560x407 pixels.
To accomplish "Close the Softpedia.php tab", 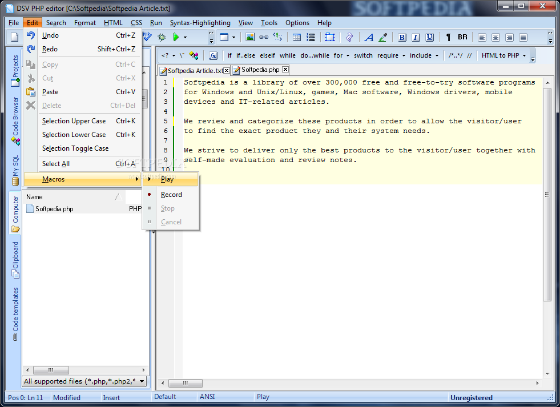I will tap(285, 70).
